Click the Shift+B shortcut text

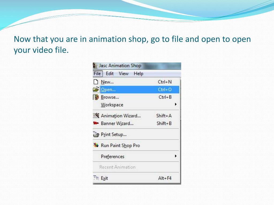click(164, 123)
